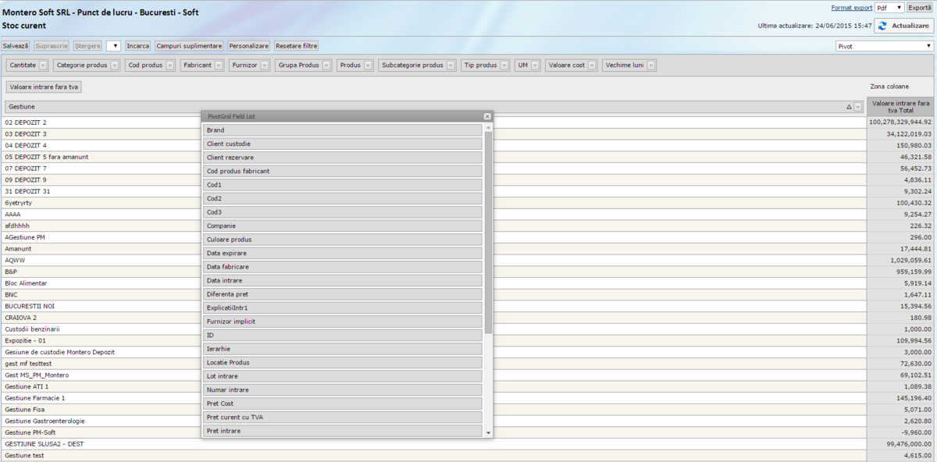The image size is (937, 462).
Task: Select the Data expirare field in list
Action: pyautogui.click(x=342, y=253)
